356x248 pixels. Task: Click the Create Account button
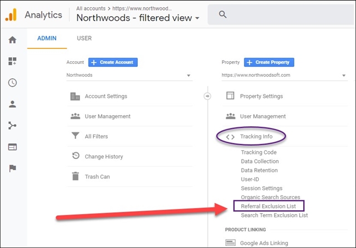coord(113,62)
